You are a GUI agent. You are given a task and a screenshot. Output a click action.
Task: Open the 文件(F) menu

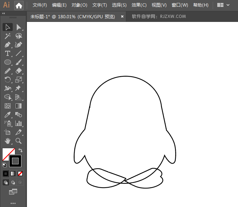40,5
